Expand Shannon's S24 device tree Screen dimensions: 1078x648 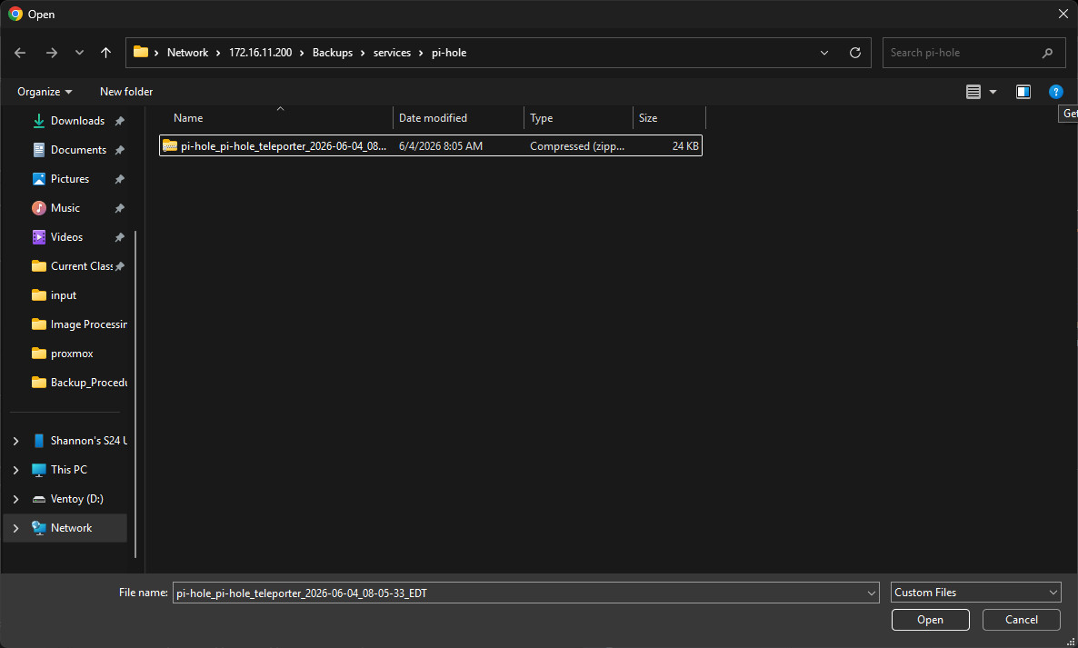15,441
